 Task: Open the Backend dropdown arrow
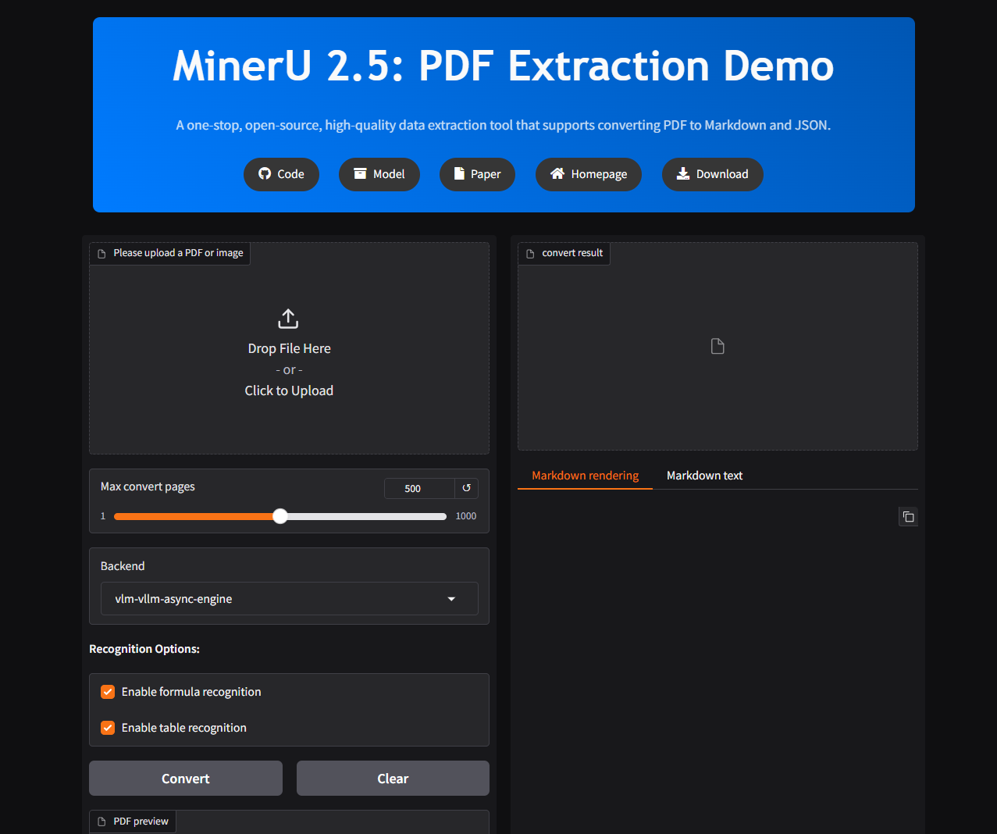(x=451, y=599)
